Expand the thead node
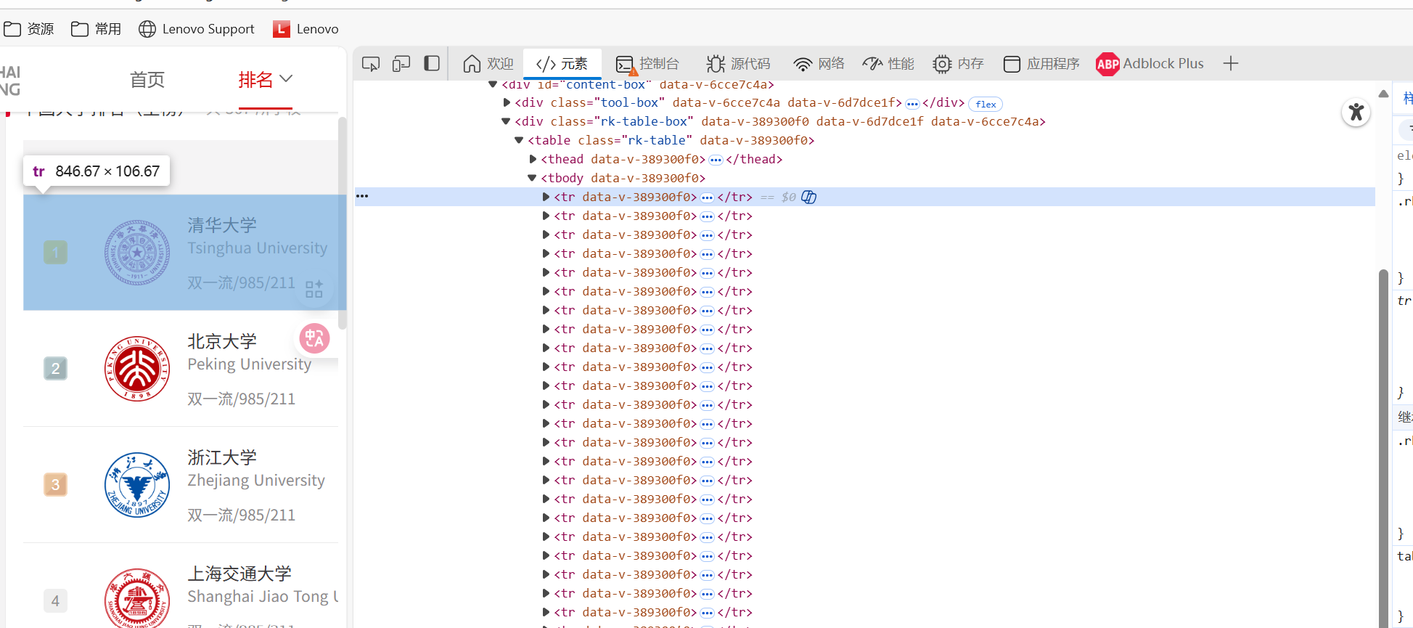 [x=533, y=159]
